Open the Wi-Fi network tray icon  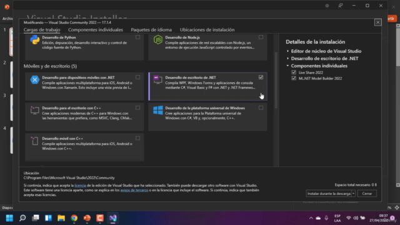coord(349,218)
